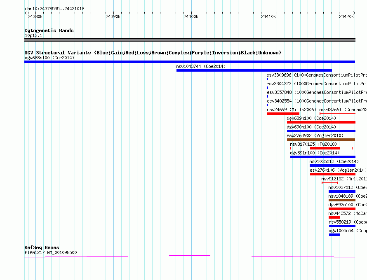Click the nsv437661 variant label
This screenshot has height=280, width=367.
point(343,110)
